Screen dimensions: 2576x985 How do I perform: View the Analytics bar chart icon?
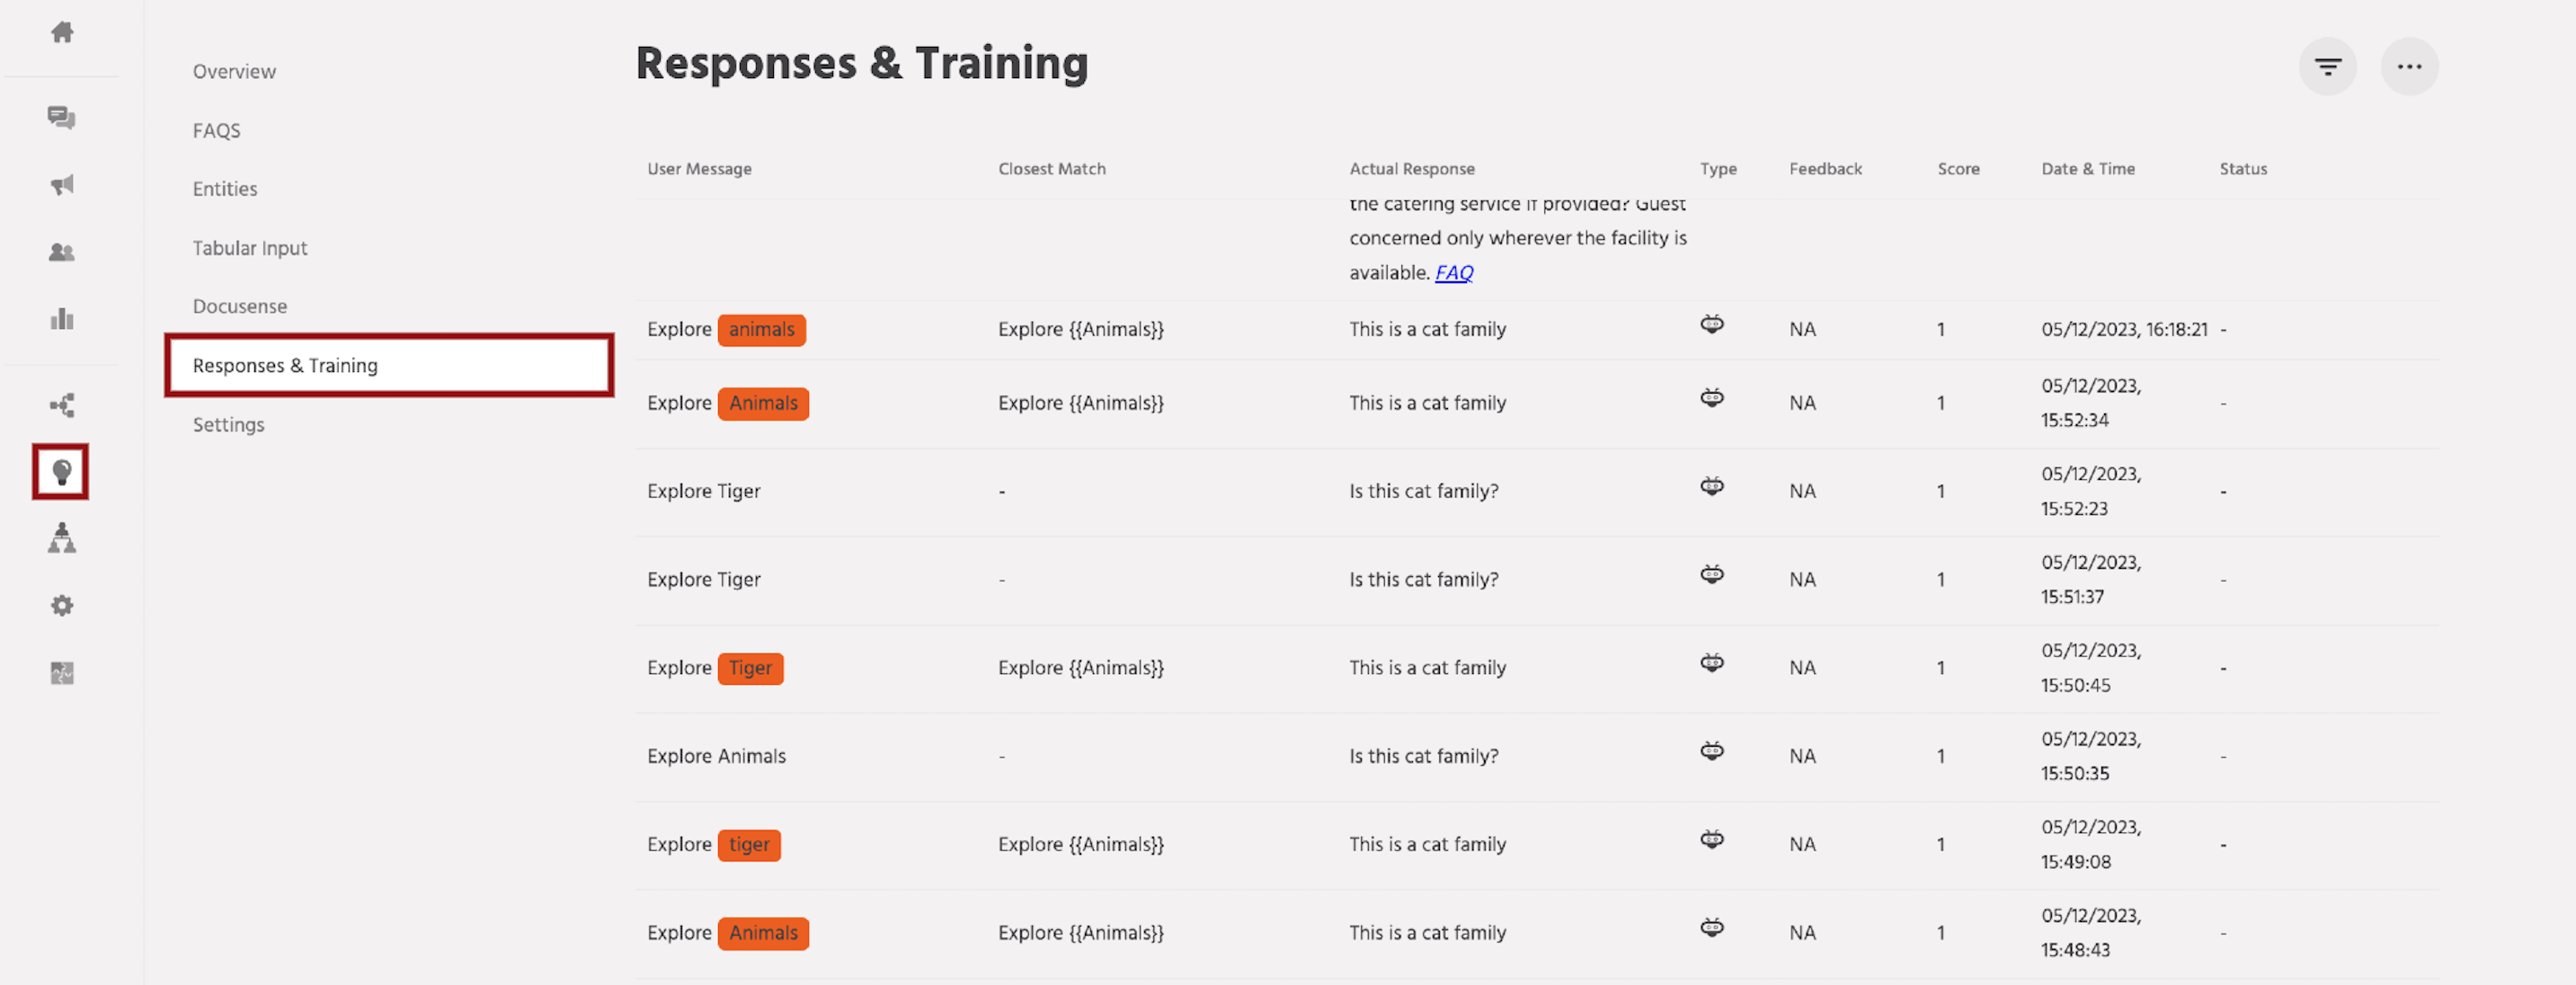click(61, 318)
